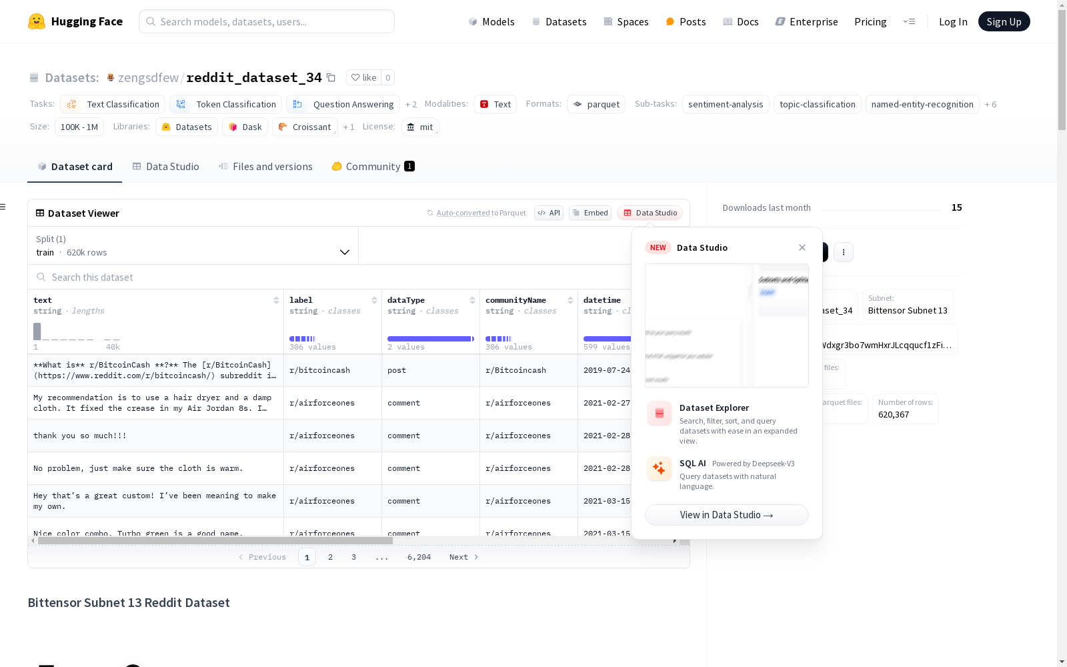Sort the dataType column

point(472,300)
